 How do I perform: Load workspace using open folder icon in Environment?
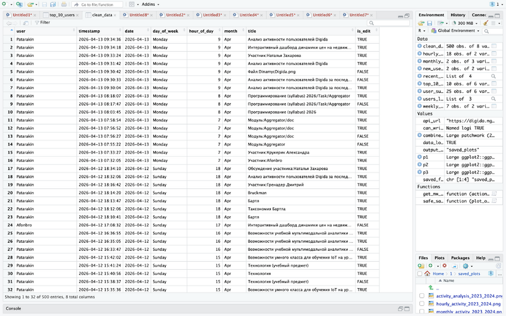pyautogui.click(x=421, y=23)
